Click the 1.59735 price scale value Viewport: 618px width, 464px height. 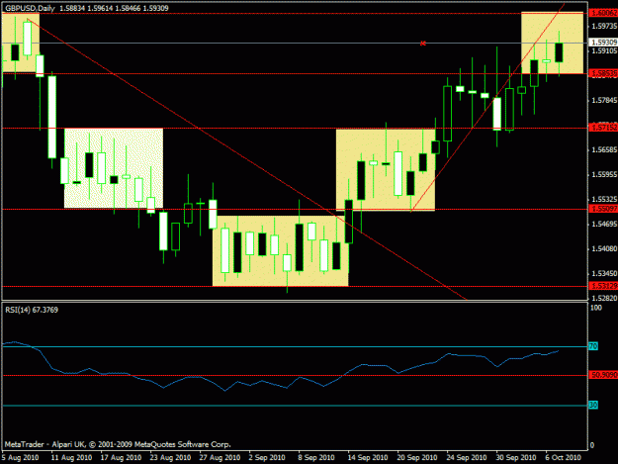tap(604, 26)
